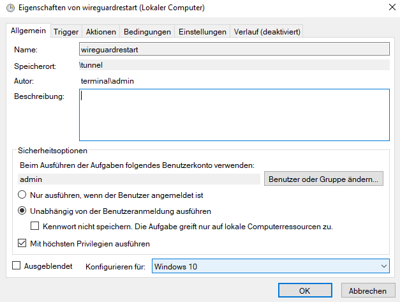Uncheck 'Mit höchsten Privilegien ausführen'
The image size is (400, 302).
(22, 243)
